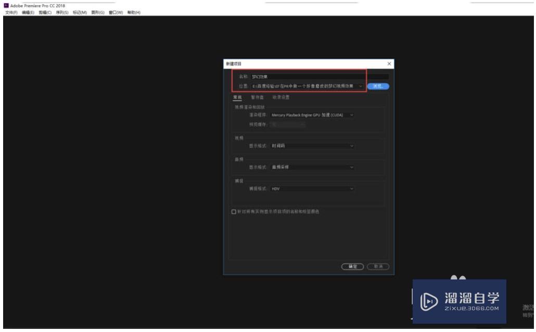Screen dimensions: 536x332
Task: Click the blue 浏览 button
Action: 378,86
